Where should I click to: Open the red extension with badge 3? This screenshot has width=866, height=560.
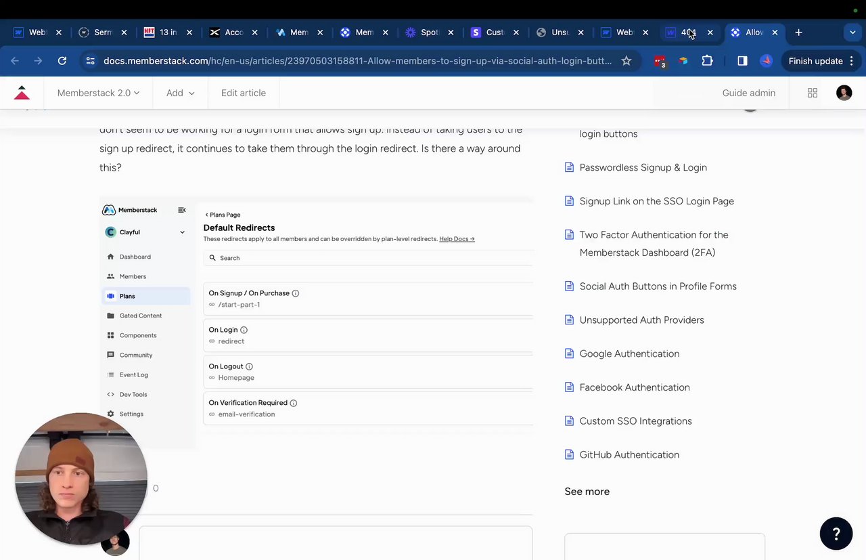(660, 61)
